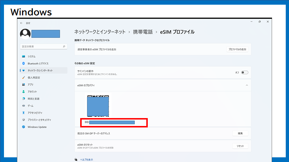This screenshot has height=162, width=289.
Task: Click the 編集 button for SM-DP server address
Action: tap(240, 133)
